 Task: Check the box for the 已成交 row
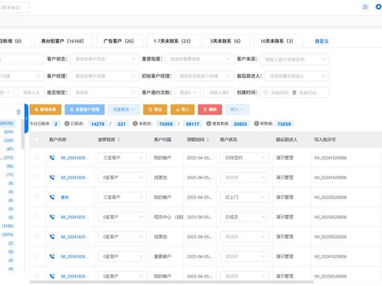coord(37,216)
